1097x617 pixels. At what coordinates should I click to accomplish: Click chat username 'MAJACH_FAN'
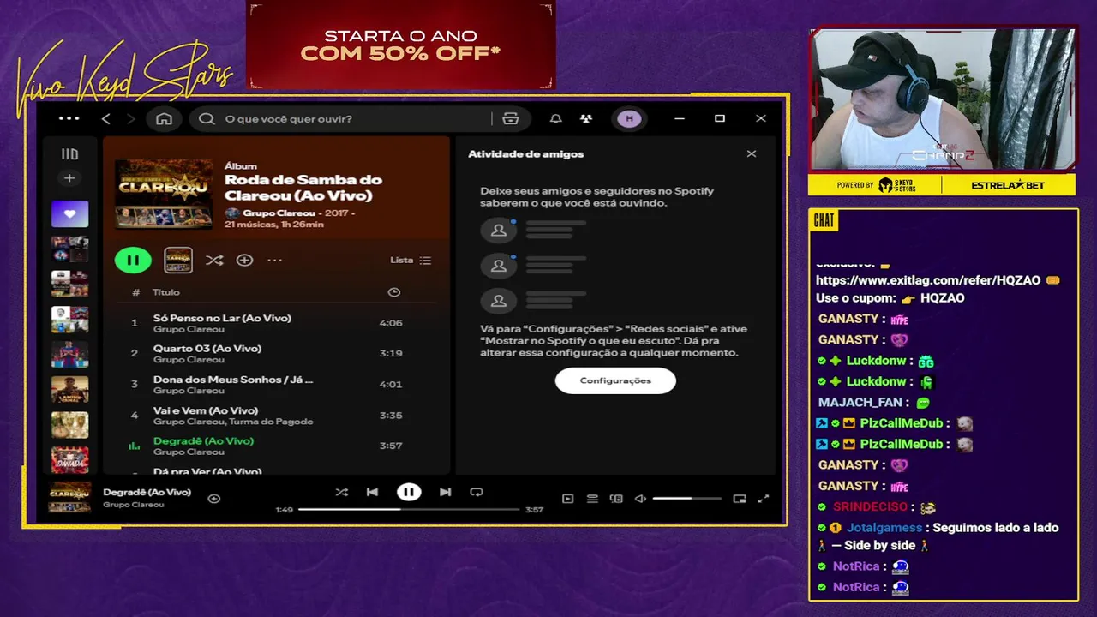tap(860, 402)
